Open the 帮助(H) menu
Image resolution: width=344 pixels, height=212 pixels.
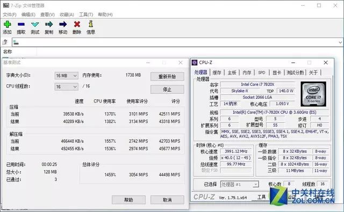coord(105,14)
